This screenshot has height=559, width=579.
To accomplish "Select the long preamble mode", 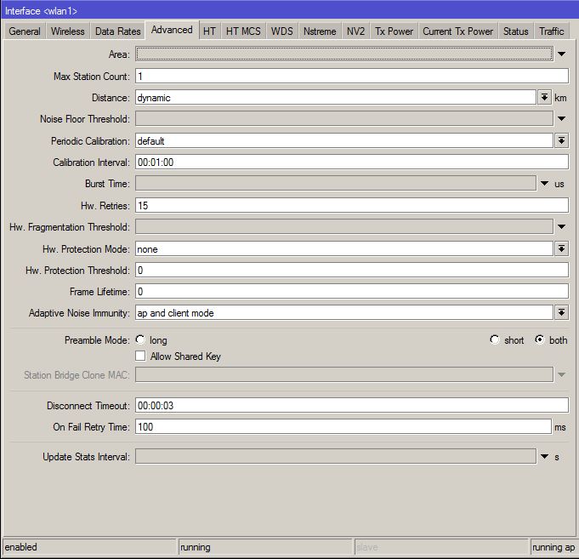I will point(140,340).
